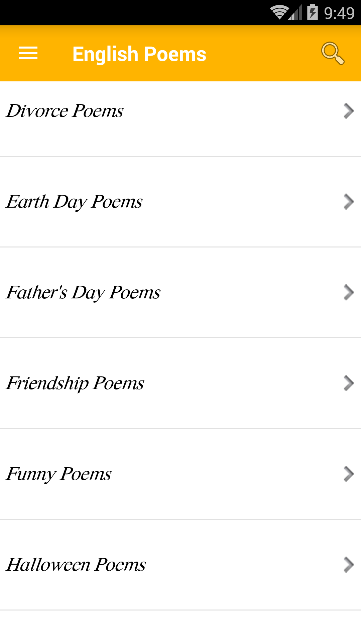The width and height of the screenshot is (361, 643).
Task: Tap the partially visible row below Halloween Poems
Action: point(180,627)
